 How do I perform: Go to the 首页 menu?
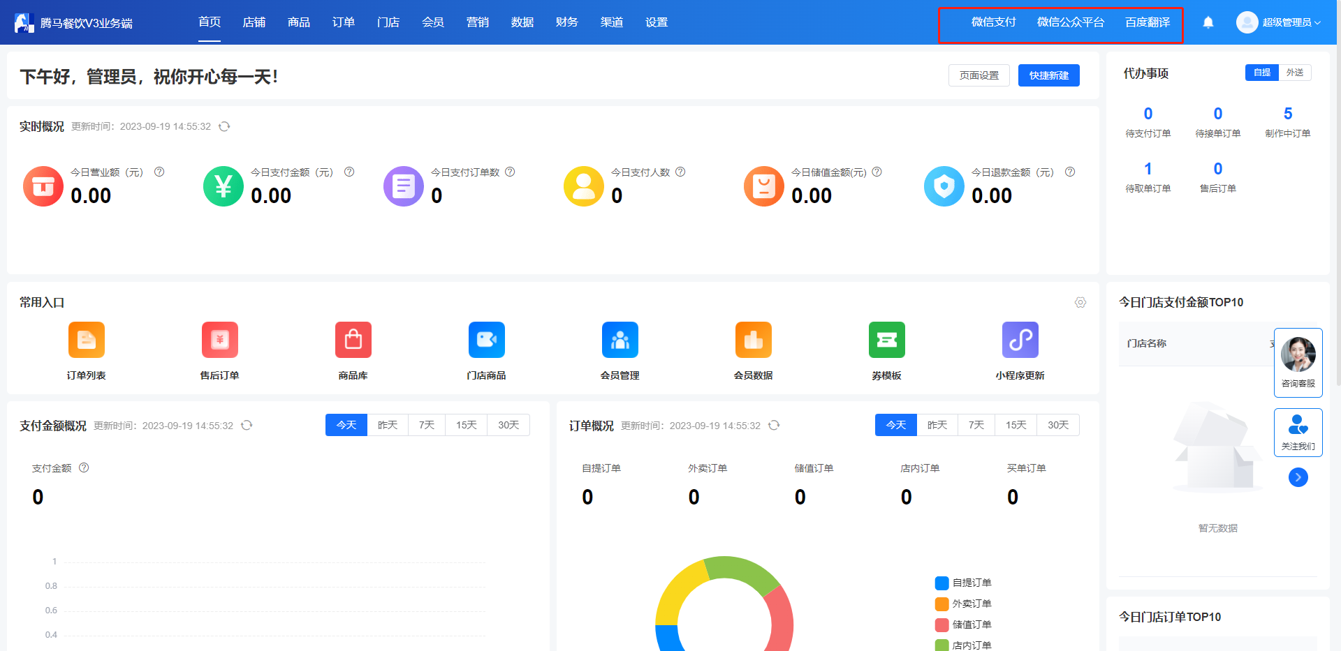click(210, 22)
